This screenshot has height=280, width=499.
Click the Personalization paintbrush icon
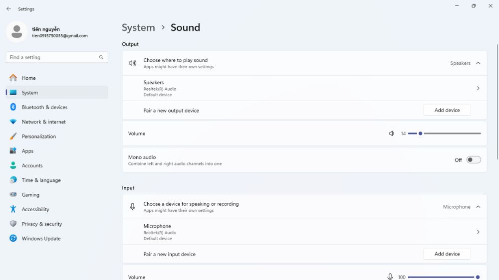tap(13, 137)
